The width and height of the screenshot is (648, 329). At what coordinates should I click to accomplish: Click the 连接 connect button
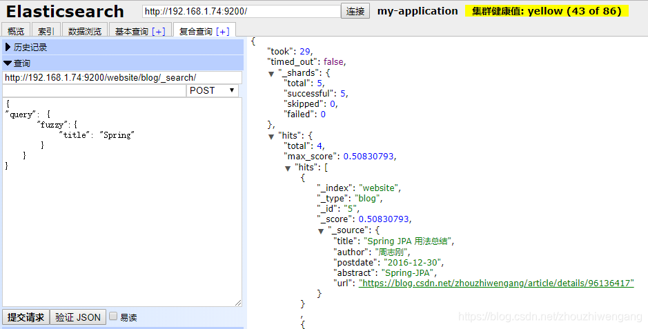(x=355, y=11)
